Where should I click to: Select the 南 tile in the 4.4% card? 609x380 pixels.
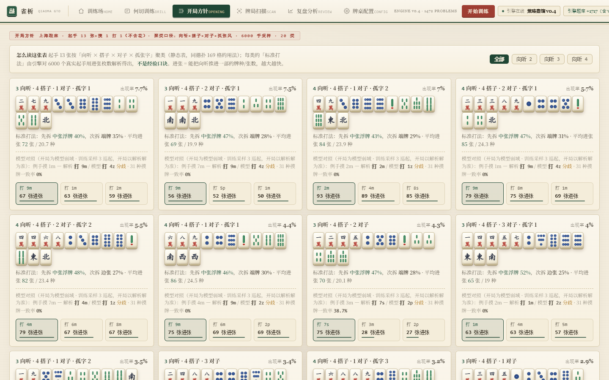click(170, 257)
